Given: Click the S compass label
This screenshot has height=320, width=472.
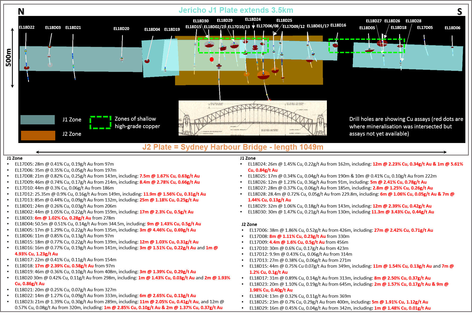Looking at the screenshot, I should 460,11.
